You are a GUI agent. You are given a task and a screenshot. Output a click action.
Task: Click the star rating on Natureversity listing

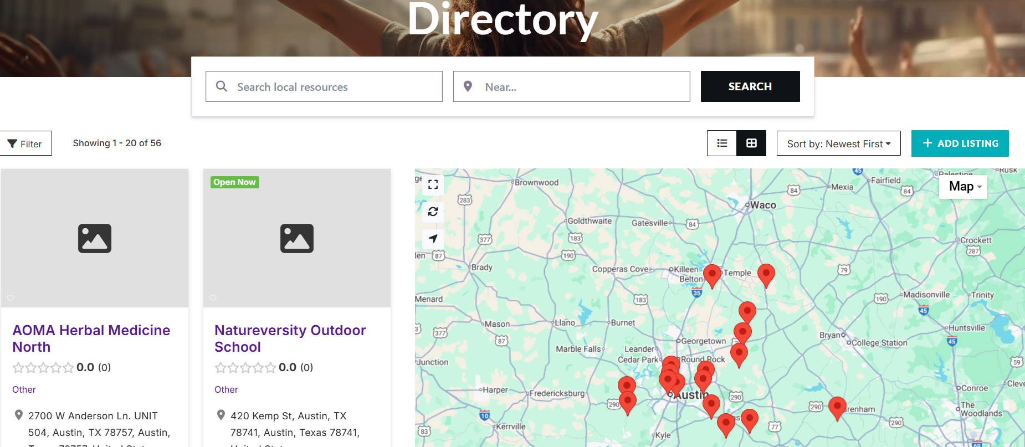245,368
